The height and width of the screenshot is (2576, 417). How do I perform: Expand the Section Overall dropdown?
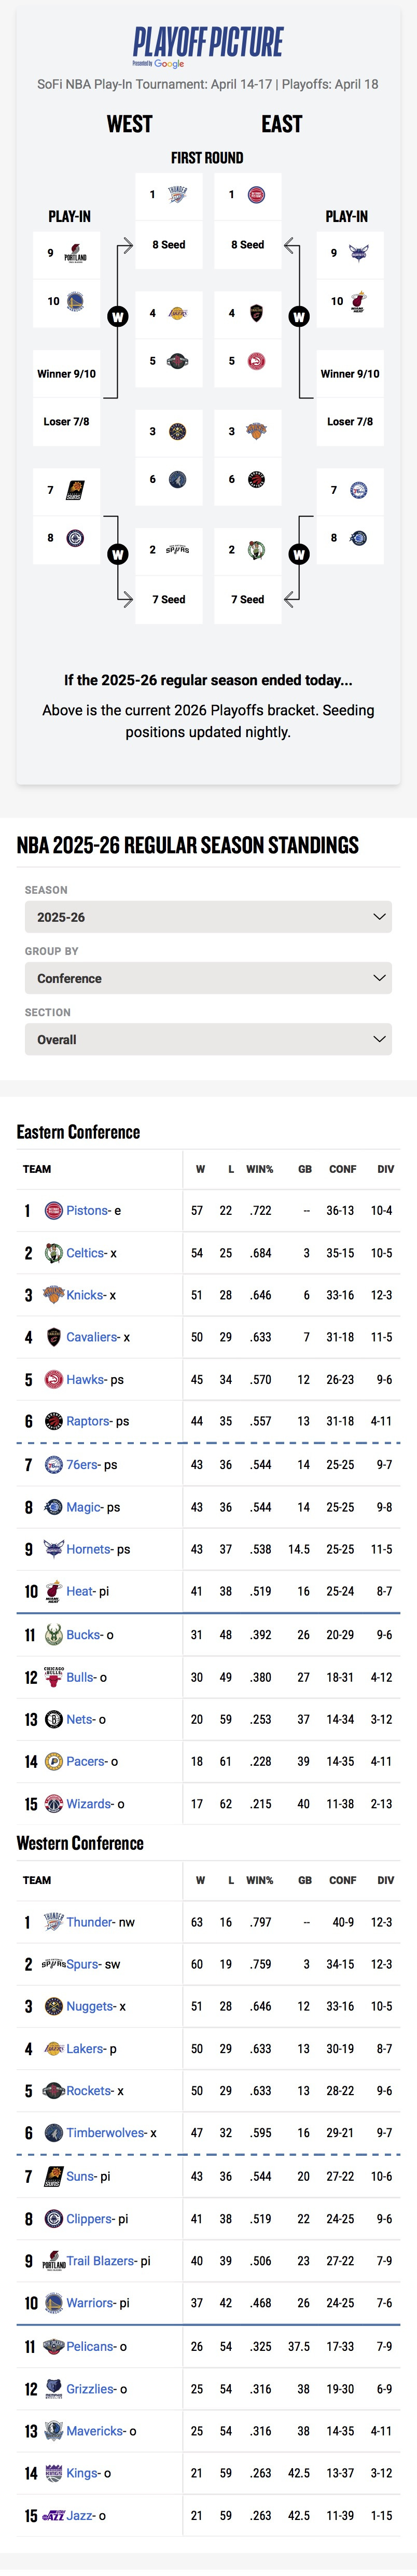[208, 1039]
